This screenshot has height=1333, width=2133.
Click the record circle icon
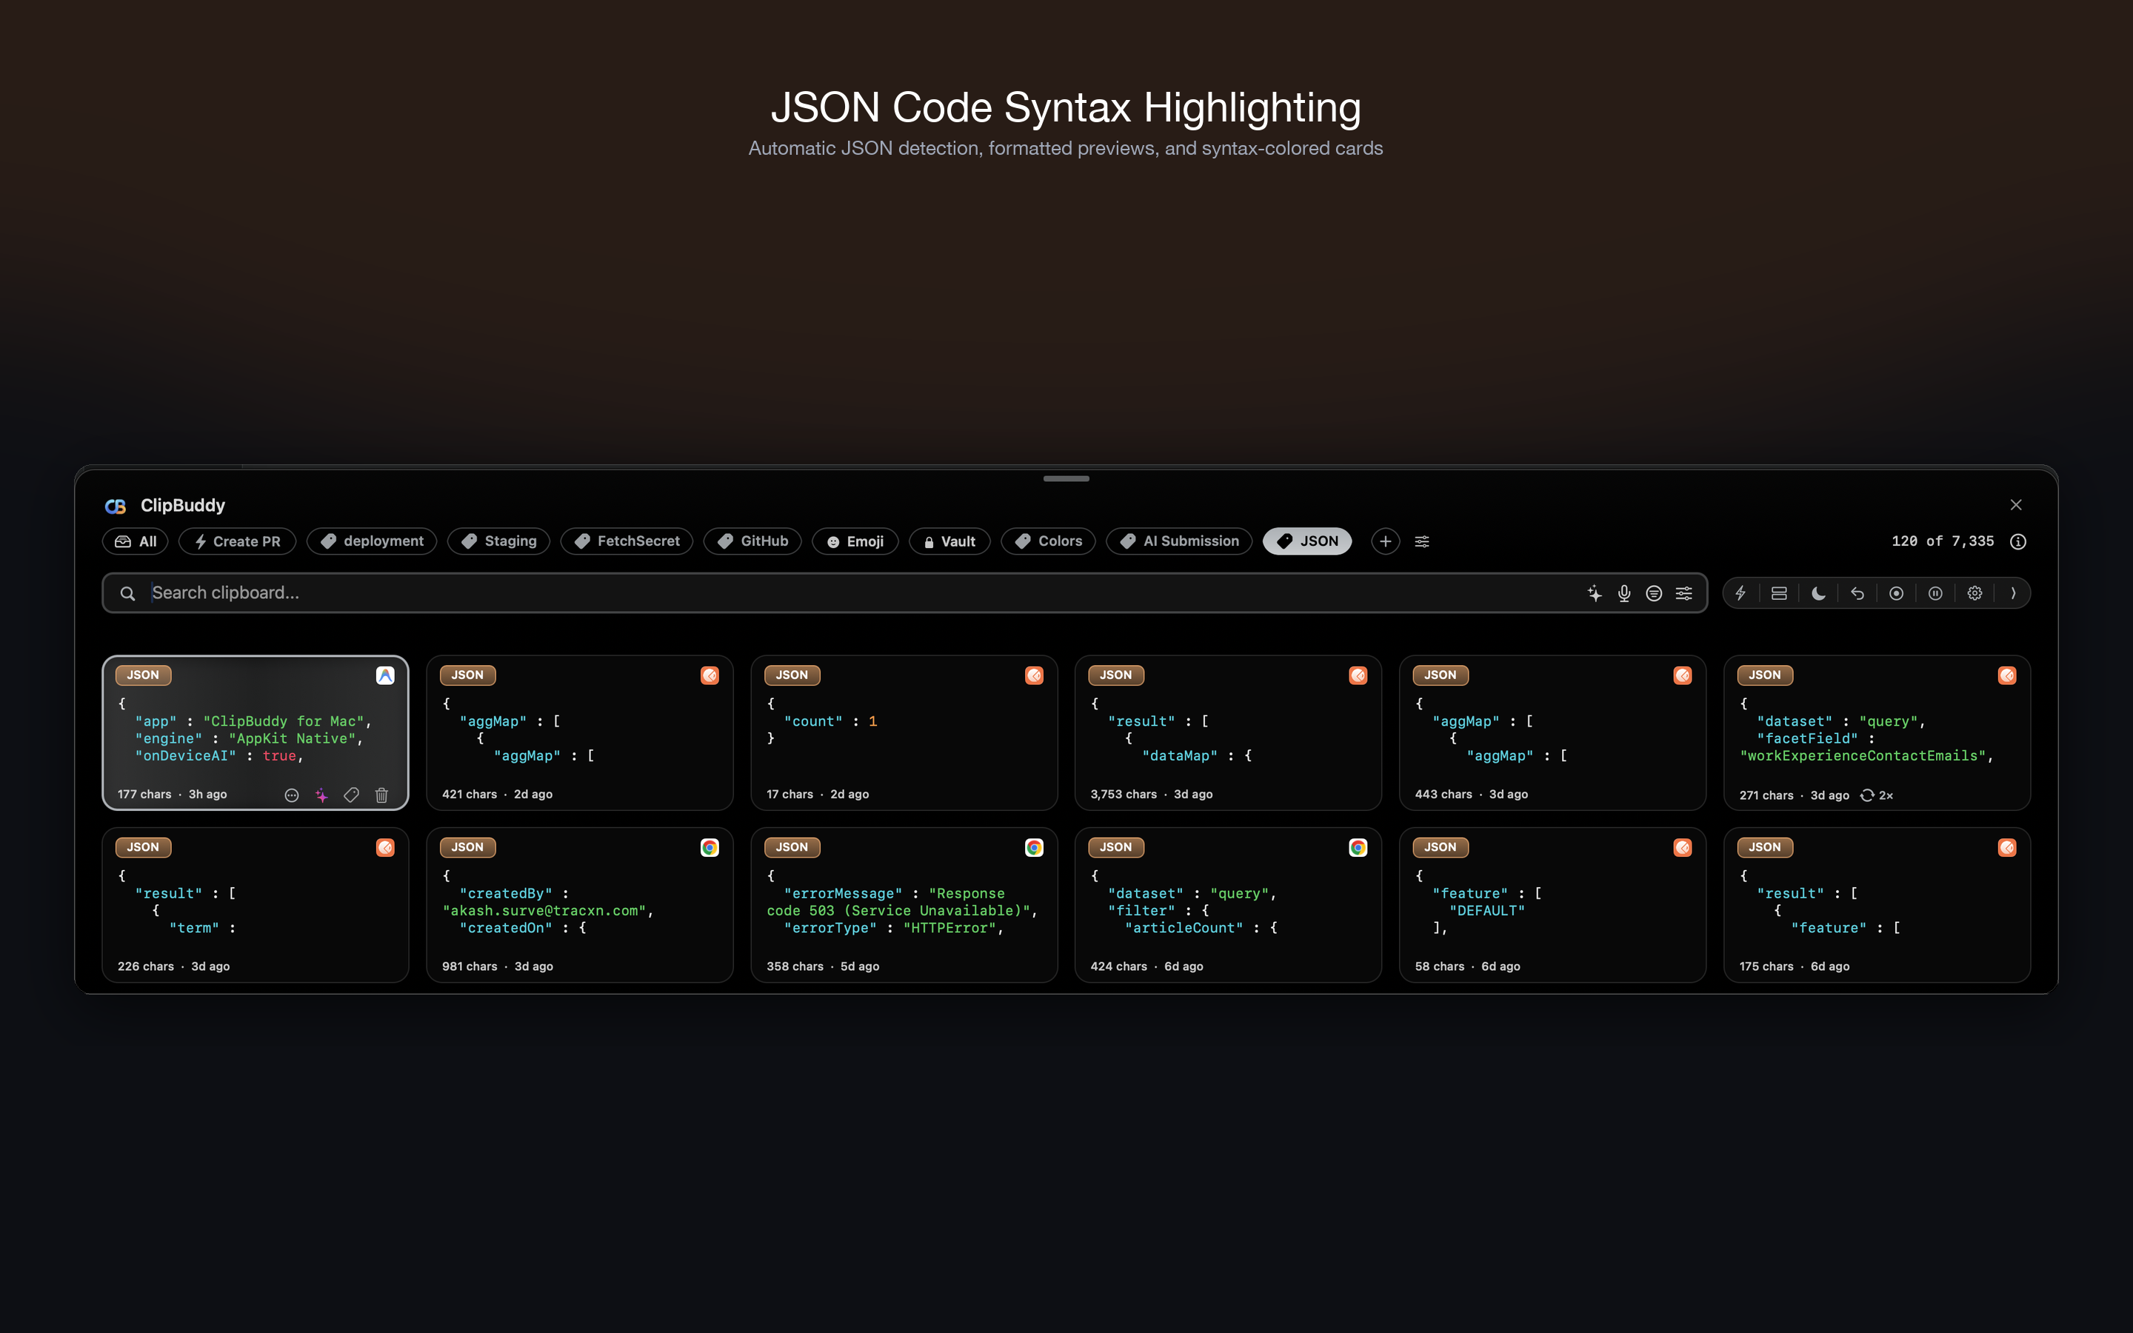(1897, 593)
